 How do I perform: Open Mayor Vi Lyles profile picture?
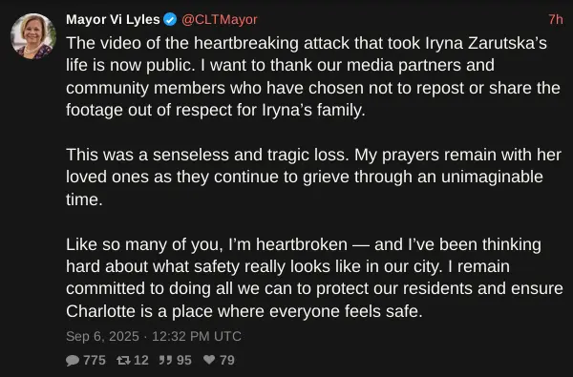33,36
